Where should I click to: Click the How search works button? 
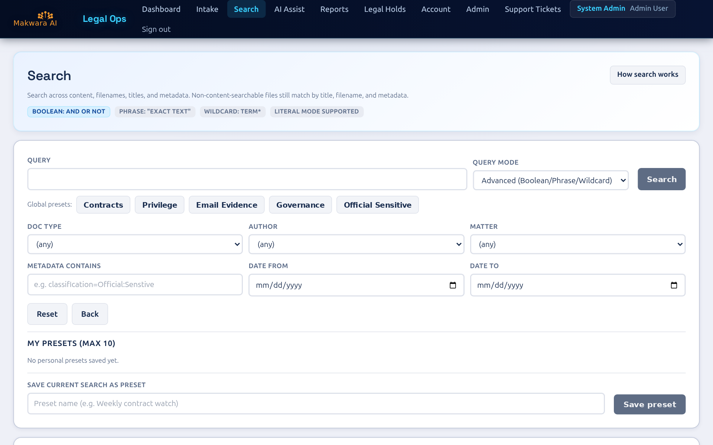tap(647, 75)
